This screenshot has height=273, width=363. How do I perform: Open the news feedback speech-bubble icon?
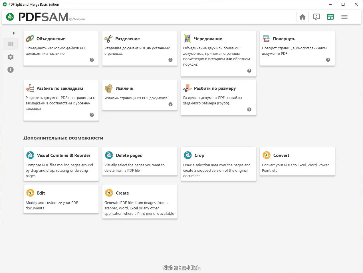click(x=316, y=17)
